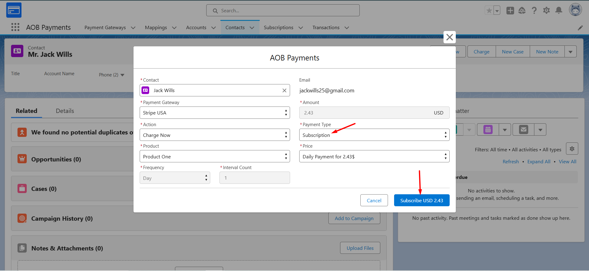Click the Refresh link
589x271 pixels.
tap(511, 161)
